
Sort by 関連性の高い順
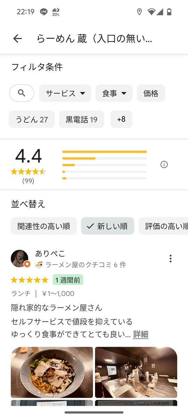coord(44,226)
